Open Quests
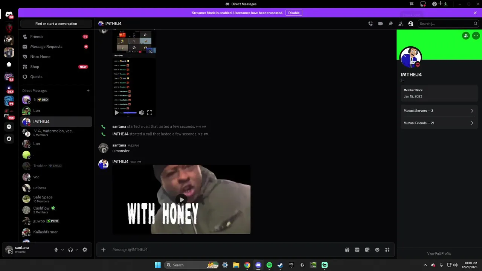 click(56, 77)
